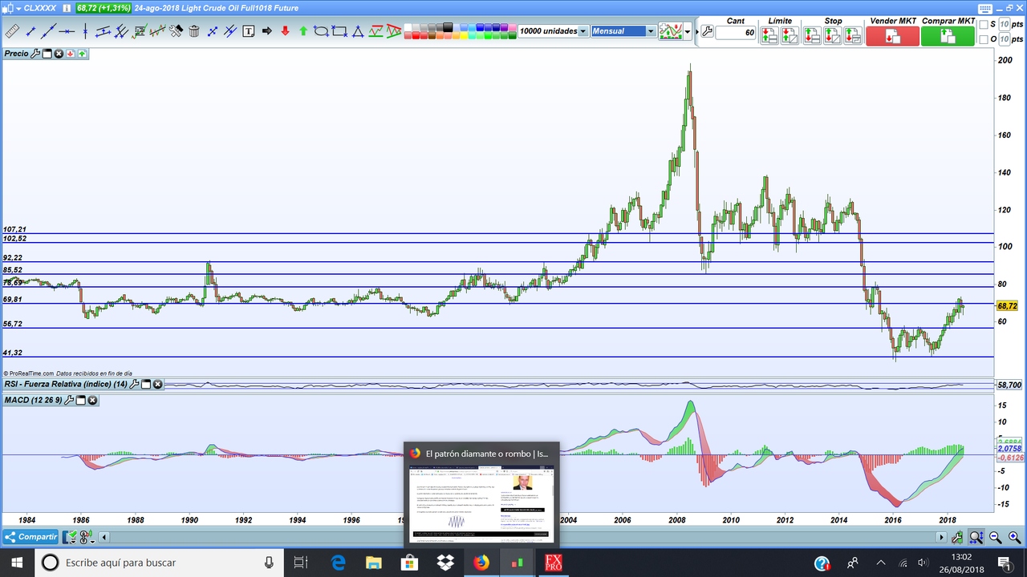Click the first Límite order icon

[x=769, y=36]
